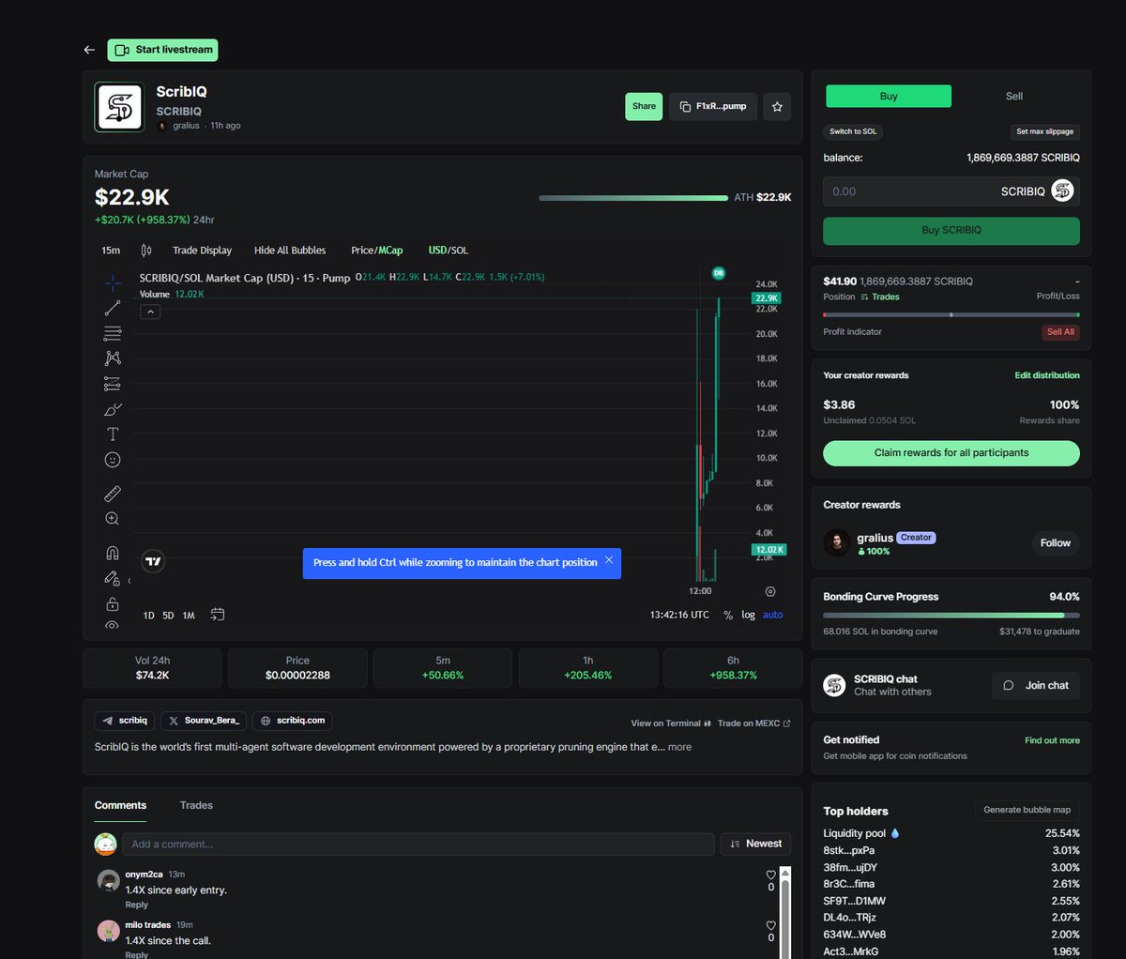
Task: Select the brush drawing tool
Action: click(x=113, y=409)
